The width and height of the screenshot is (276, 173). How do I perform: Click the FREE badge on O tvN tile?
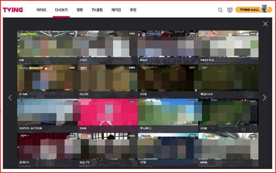coord(72,68)
